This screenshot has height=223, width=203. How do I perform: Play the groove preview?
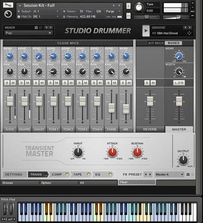tap(146, 31)
